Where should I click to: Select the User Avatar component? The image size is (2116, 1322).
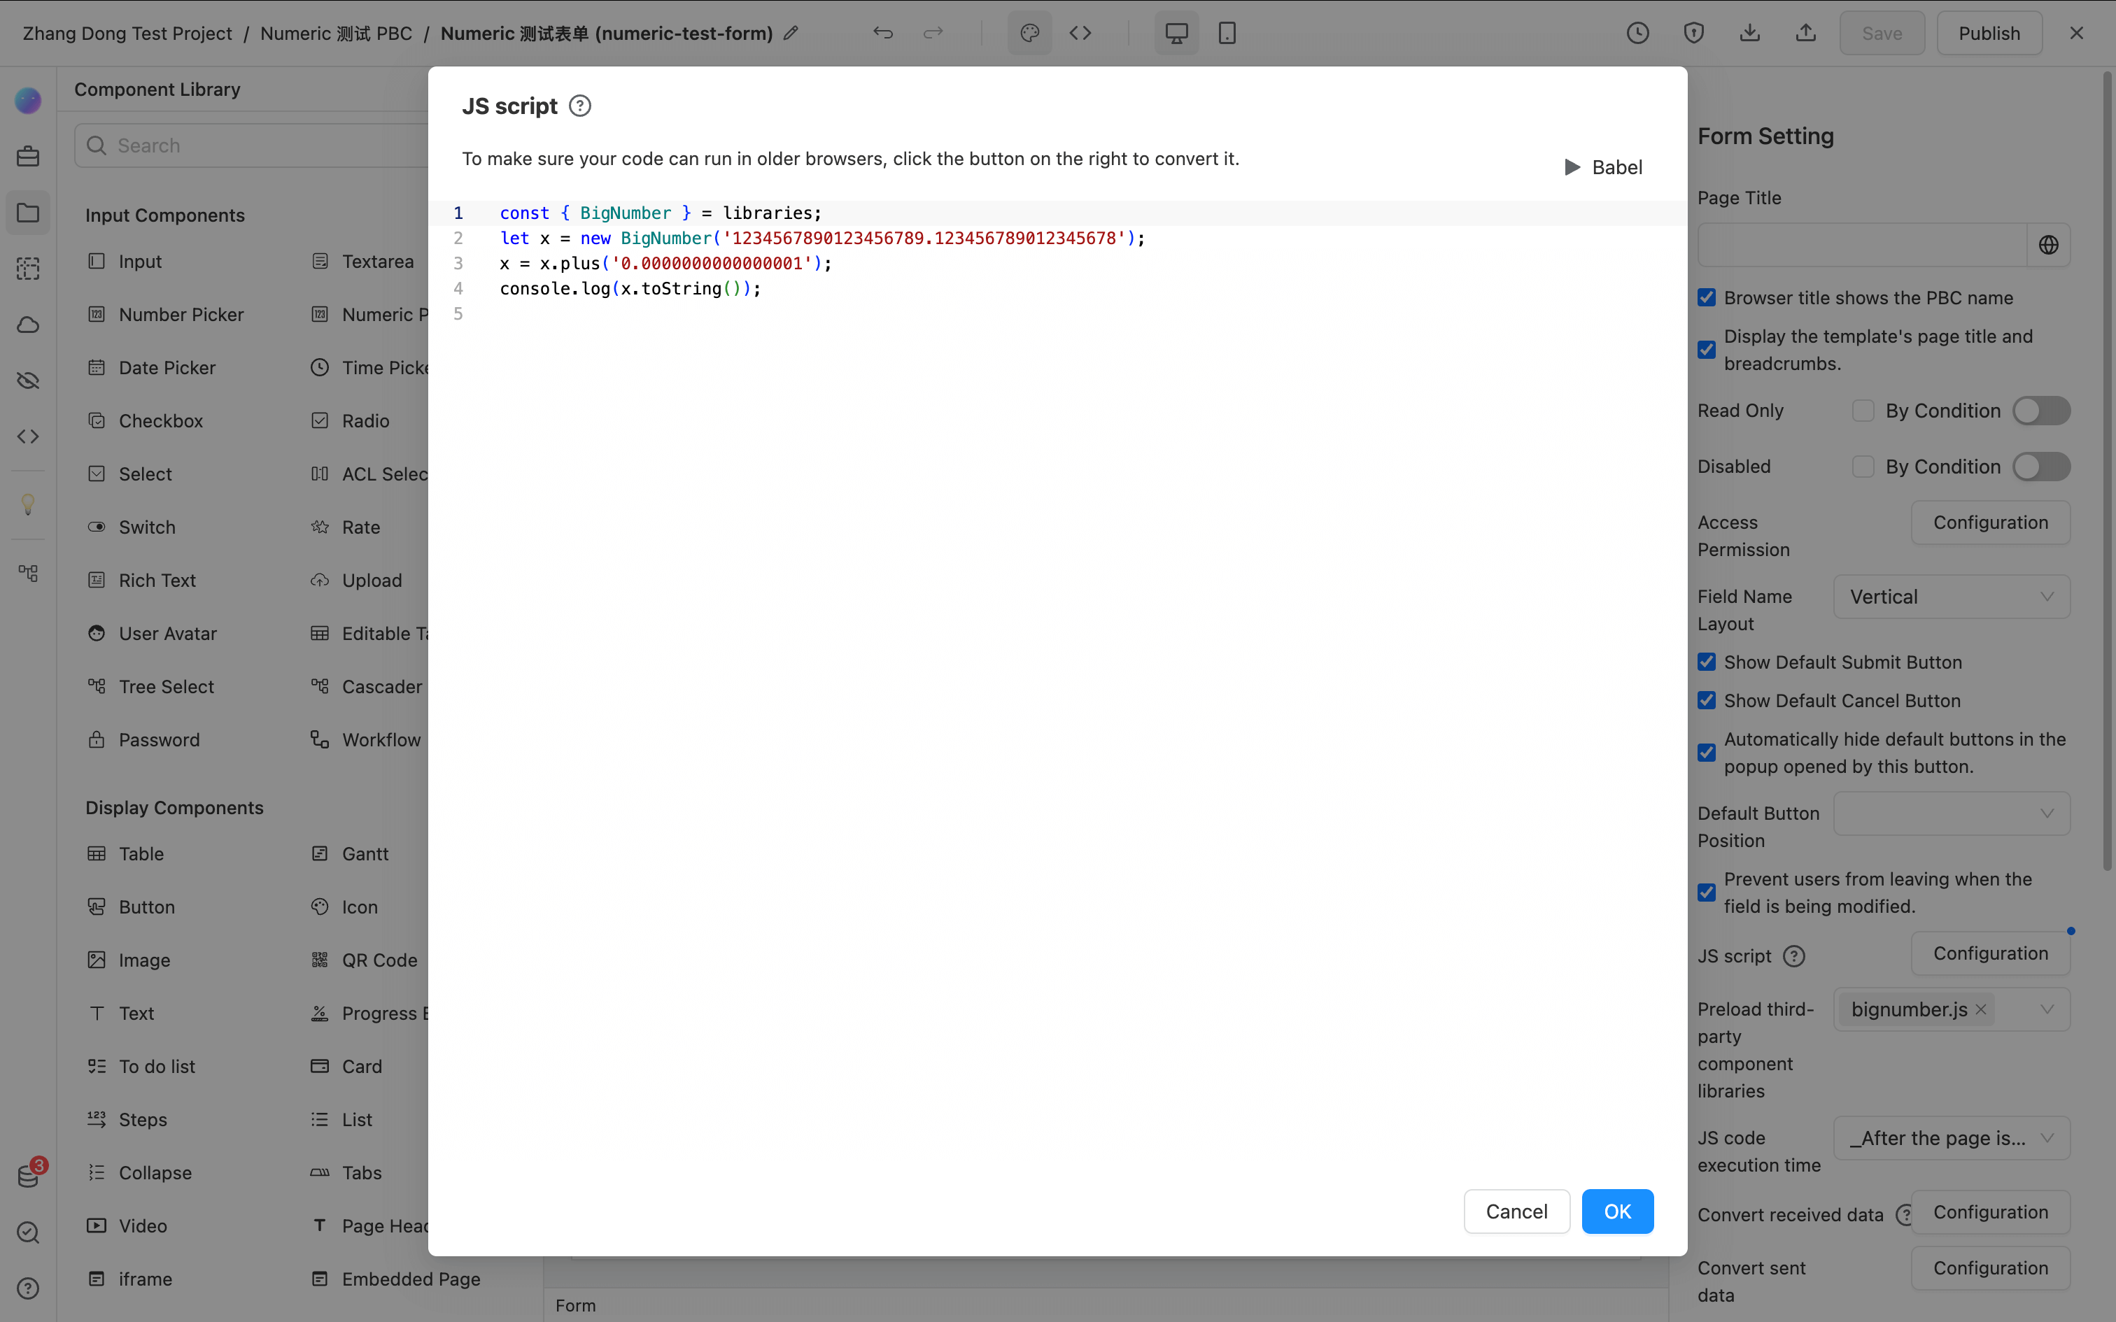(x=152, y=634)
